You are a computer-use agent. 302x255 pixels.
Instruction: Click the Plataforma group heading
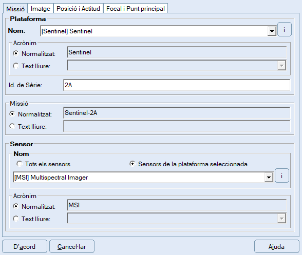pos(28,19)
